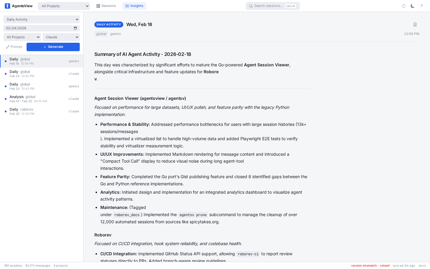Click the magnifier icon in the search bar
Viewport: 430px width, 269px height.
(251, 6)
